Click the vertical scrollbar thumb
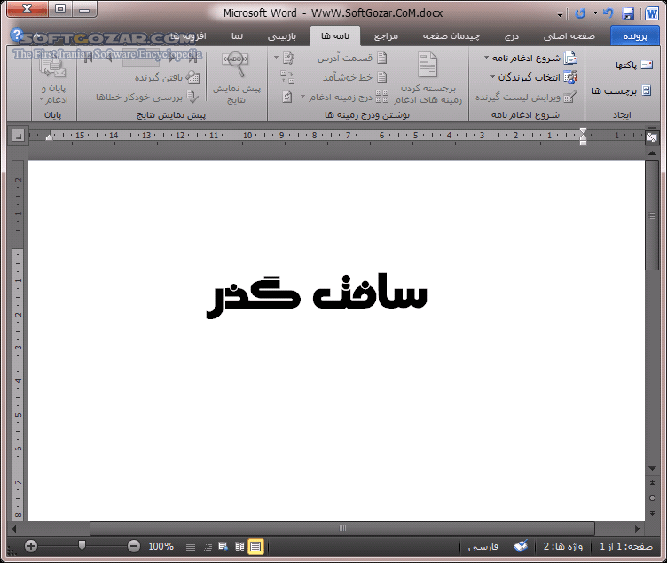Image resolution: width=667 pixels, height=563 pixels. pos(652,215)
